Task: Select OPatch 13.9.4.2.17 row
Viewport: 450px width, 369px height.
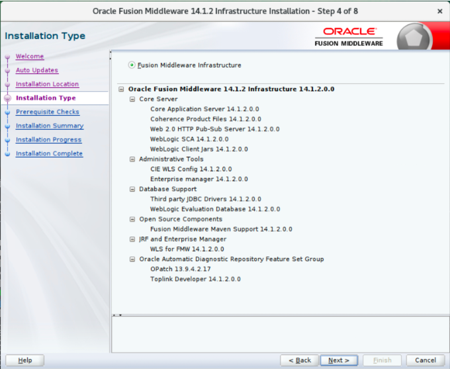Action: (x=181, y=269)
